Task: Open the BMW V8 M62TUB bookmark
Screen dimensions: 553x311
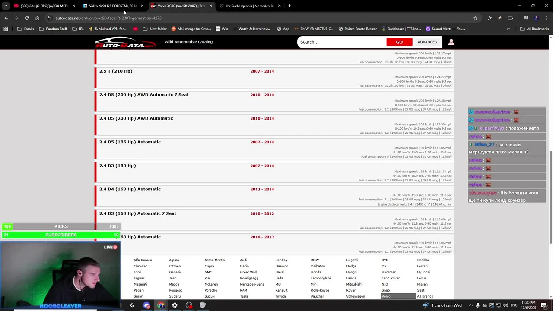Action: click(x=313, y=29)
